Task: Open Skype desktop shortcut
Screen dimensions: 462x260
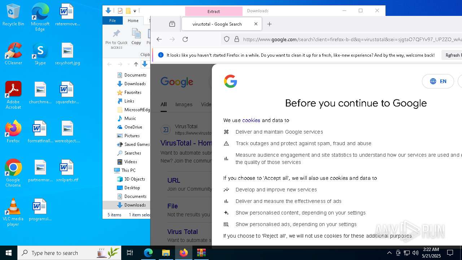Action: 40,54
